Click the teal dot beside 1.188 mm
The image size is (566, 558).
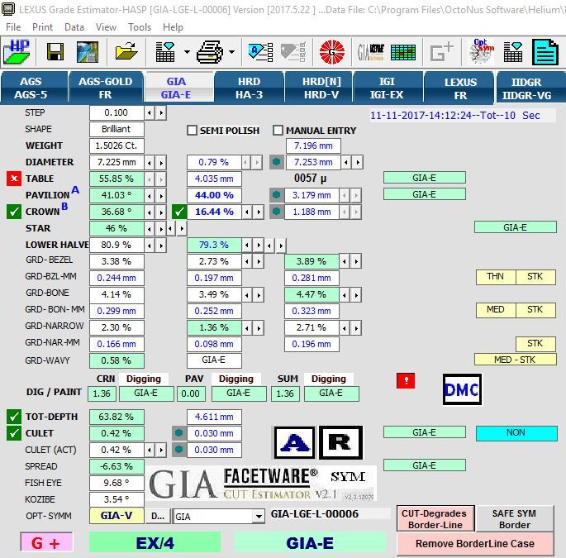click(x=277, y=212)
